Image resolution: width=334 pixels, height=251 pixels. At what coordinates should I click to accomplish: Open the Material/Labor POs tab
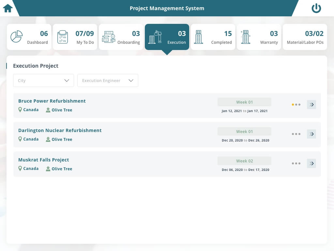pos(305,37)
